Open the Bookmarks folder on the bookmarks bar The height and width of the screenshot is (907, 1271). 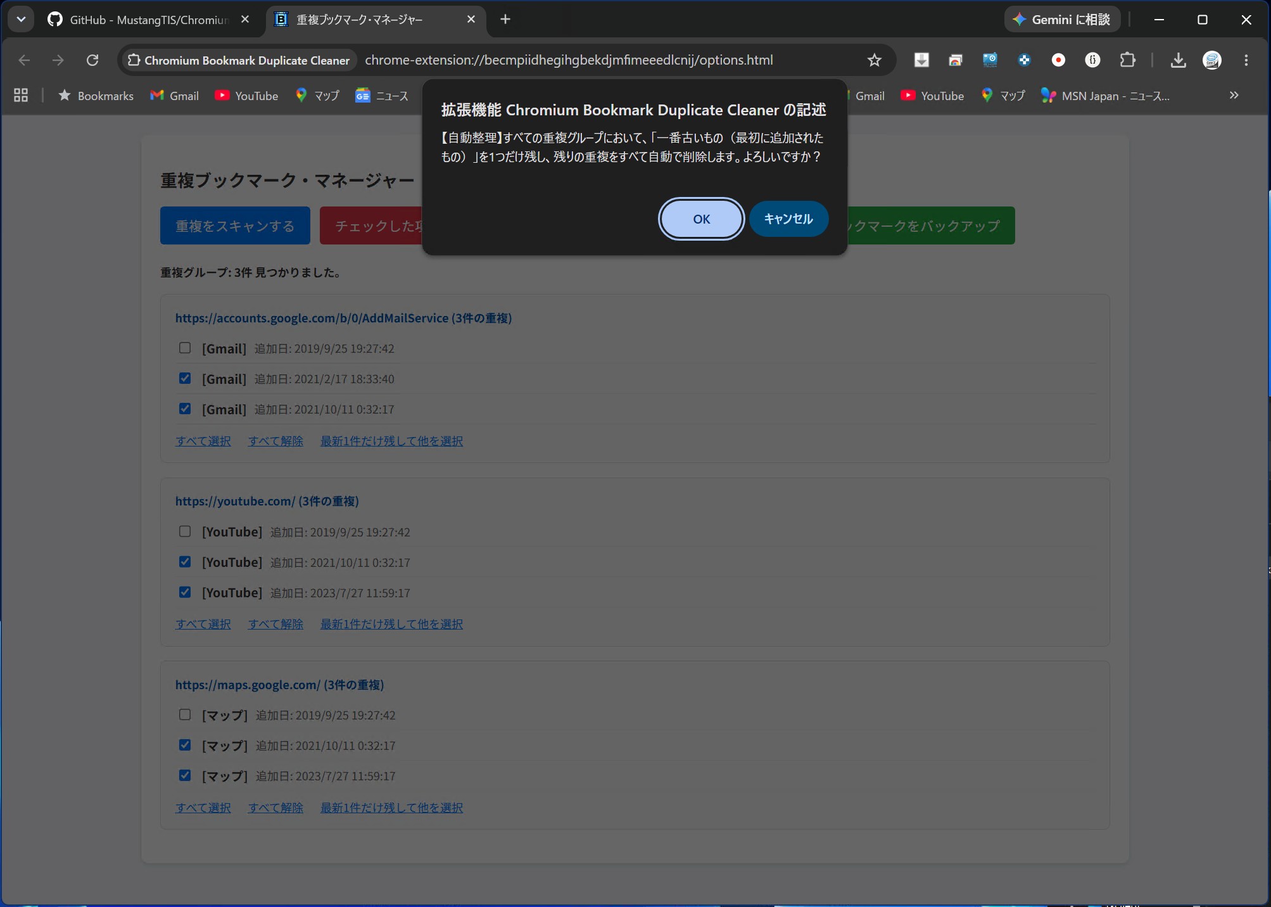(x=96, y=96)
